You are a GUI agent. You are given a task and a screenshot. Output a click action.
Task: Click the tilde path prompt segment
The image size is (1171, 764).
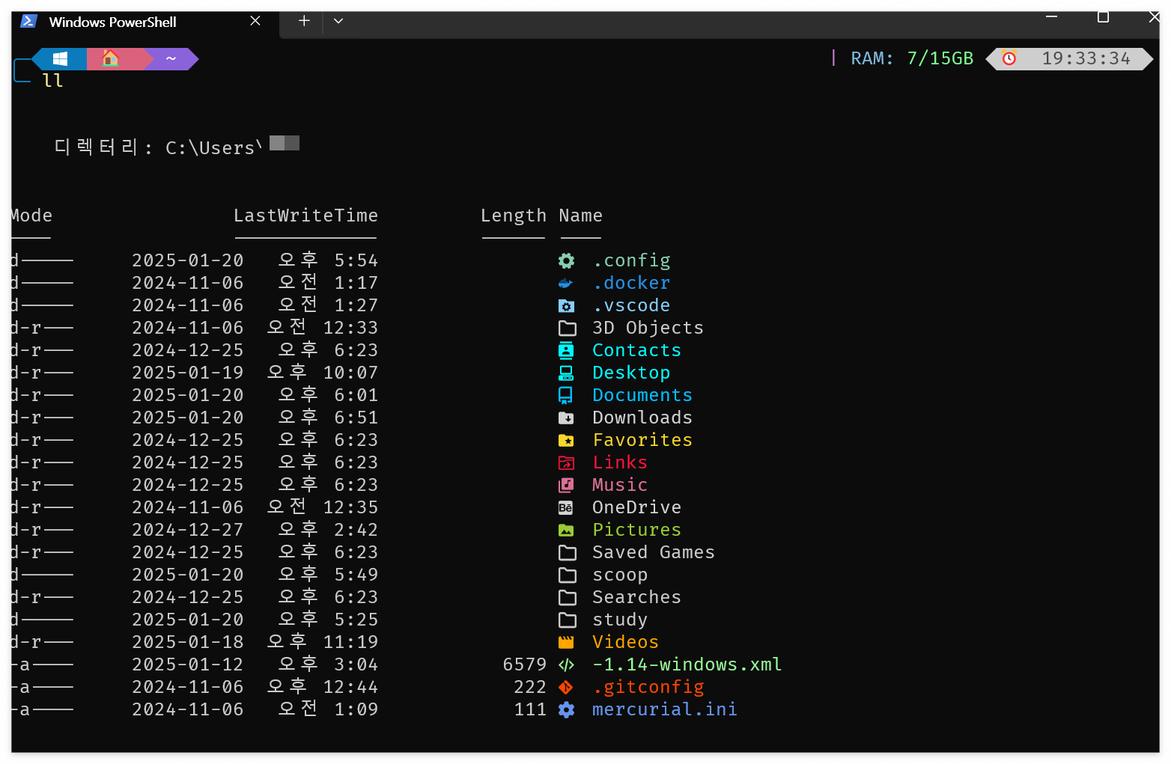coord(171,58)
